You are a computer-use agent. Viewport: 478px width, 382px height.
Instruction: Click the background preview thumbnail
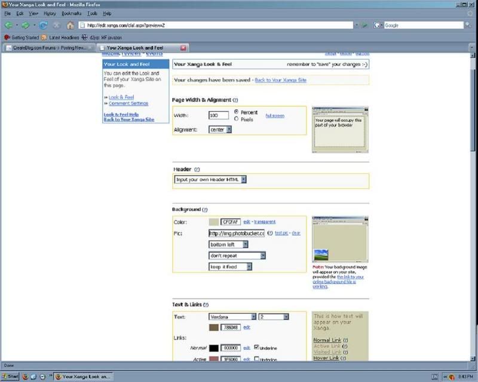(x=340, y=239)
